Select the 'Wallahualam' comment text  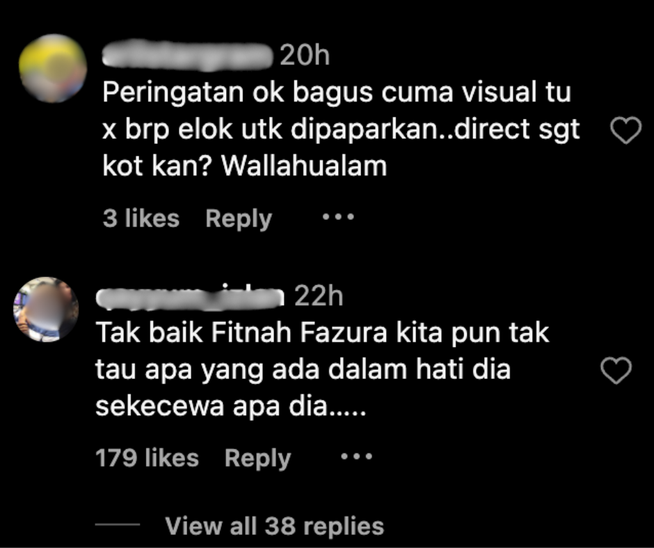tap(304, 166)
